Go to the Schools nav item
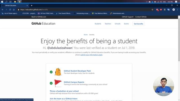 [x=118, y=24]
